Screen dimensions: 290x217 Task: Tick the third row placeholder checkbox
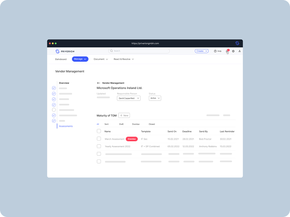pyautogui.click(x=99, y=154)
